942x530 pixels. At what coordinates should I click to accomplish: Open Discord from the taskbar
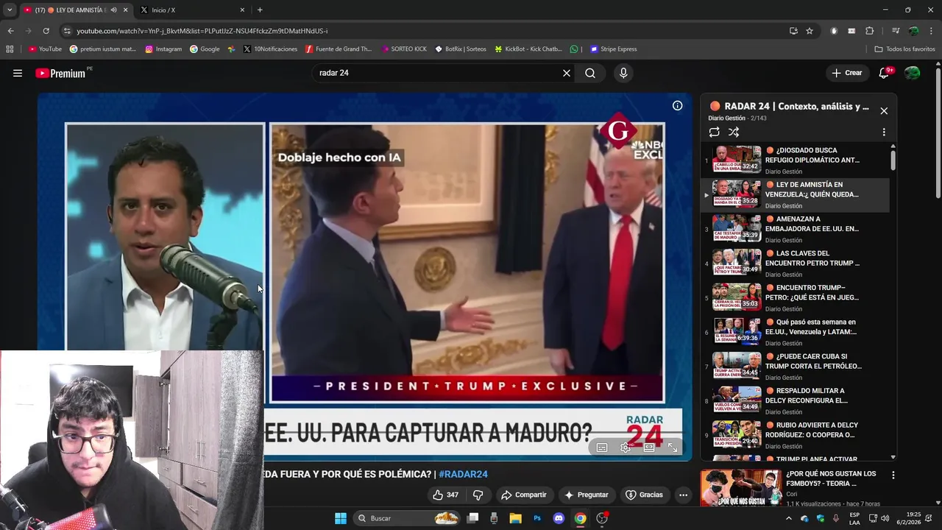point(559,518)
